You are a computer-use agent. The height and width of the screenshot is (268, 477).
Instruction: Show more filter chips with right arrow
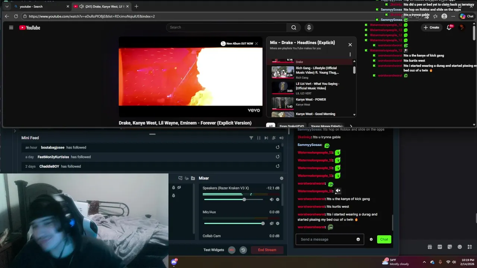pos(351,126)
